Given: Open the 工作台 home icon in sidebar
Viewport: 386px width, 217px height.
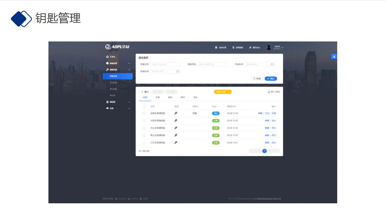Looking at the screenshot, I should 107,57.
